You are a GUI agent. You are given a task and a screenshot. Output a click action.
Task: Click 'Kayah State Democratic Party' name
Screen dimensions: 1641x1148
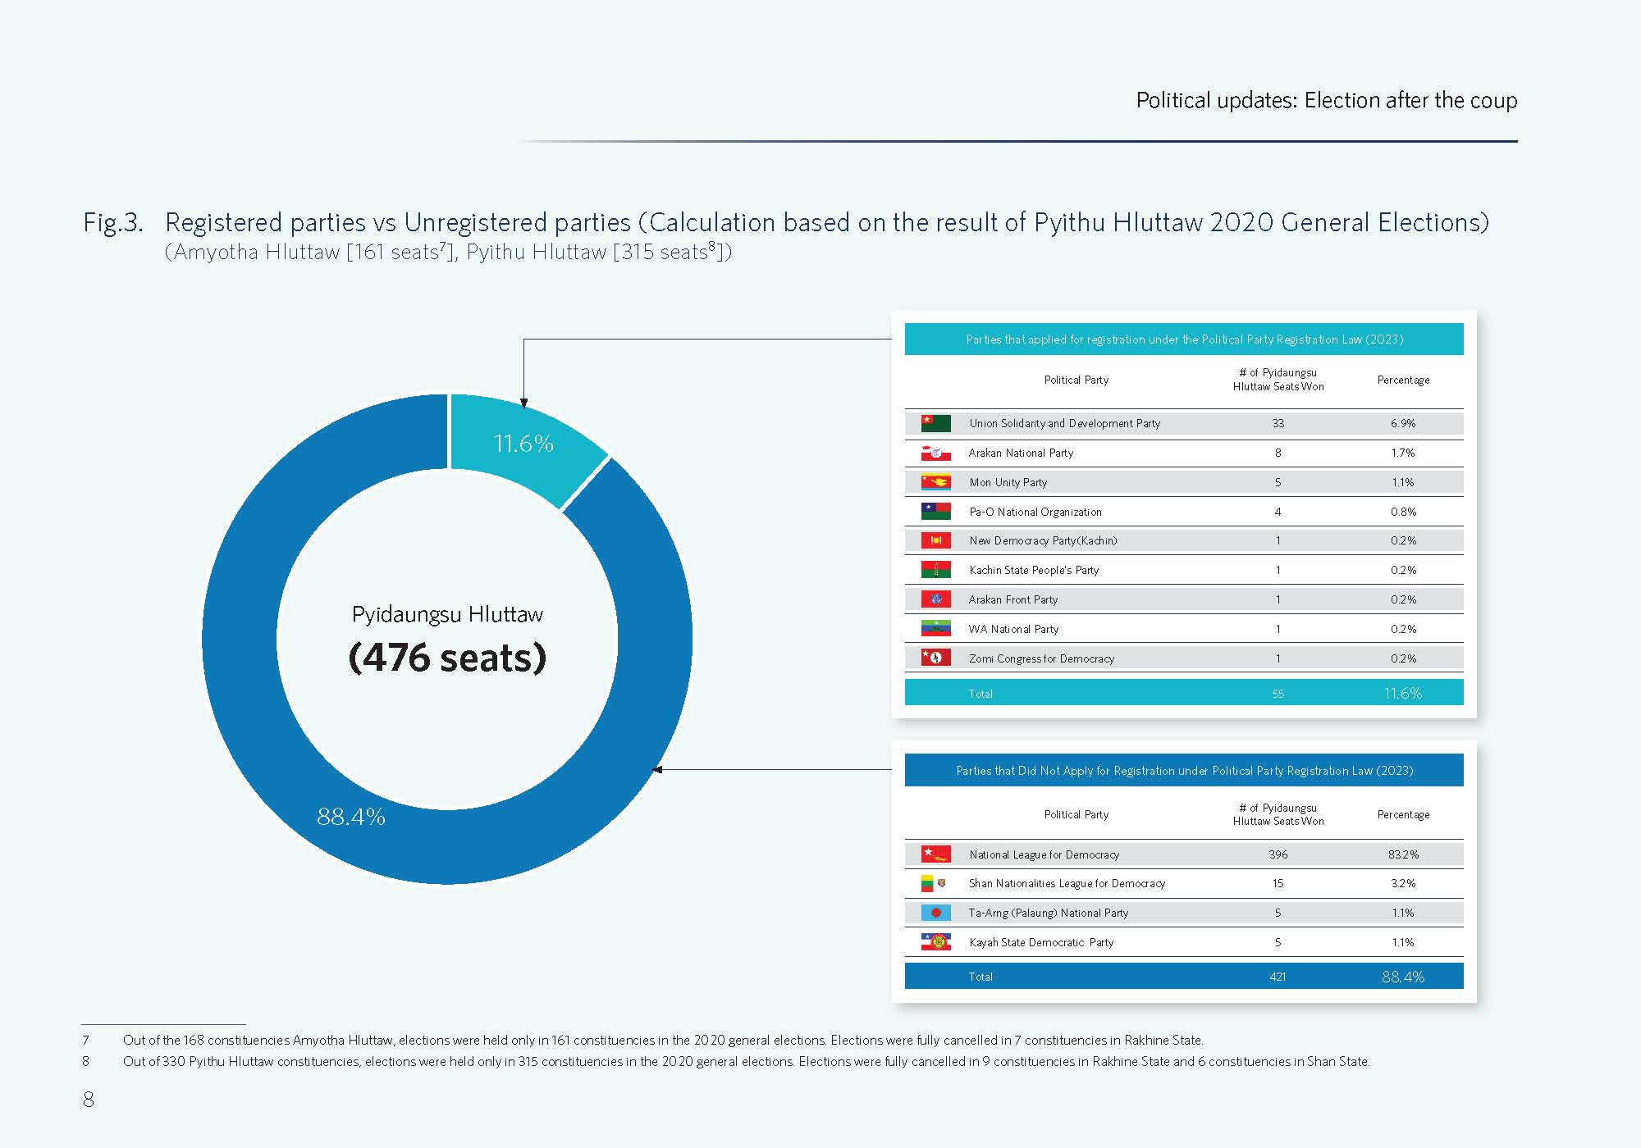point(1041,942)
